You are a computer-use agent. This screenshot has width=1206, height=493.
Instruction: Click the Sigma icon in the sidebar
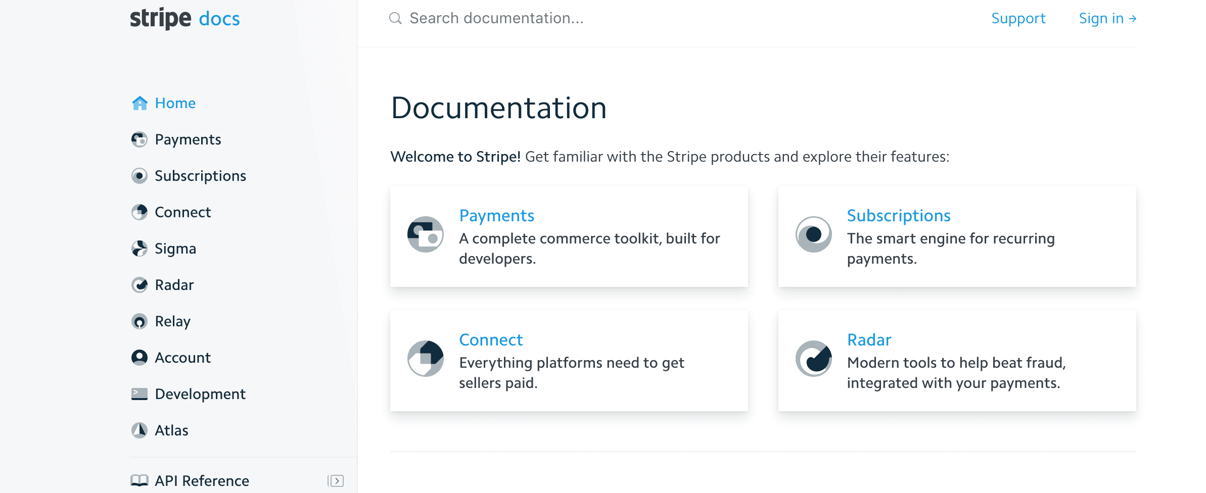(x=140, y=249)
